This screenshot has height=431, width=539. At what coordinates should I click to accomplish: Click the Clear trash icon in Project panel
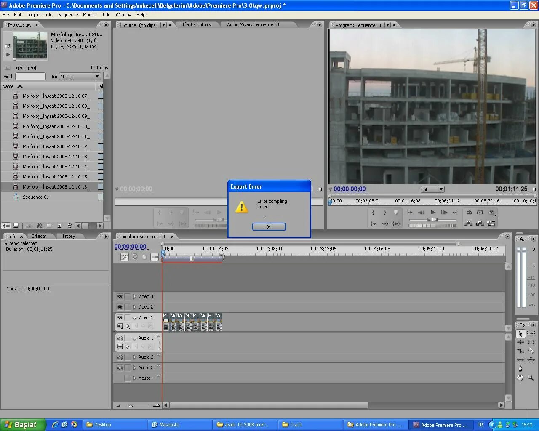[69, 226]
